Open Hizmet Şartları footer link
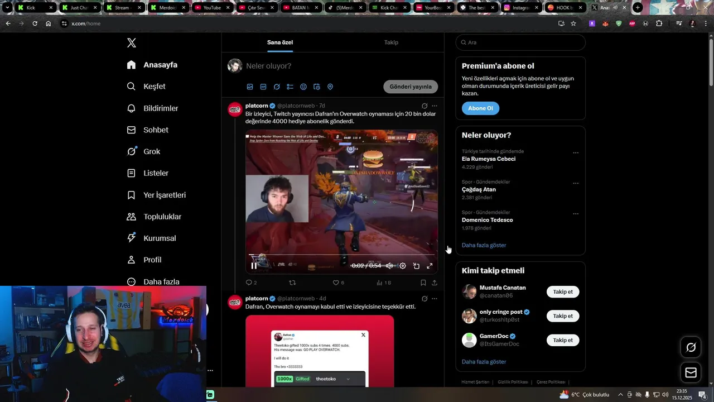714x402 pixels. (475, 382)
